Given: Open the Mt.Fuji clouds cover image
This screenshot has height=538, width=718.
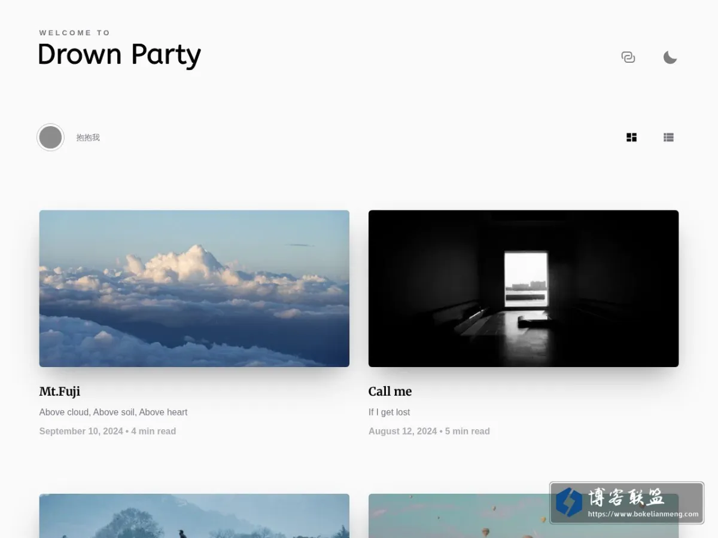Looking at the screenshot, I should point(194,288).
